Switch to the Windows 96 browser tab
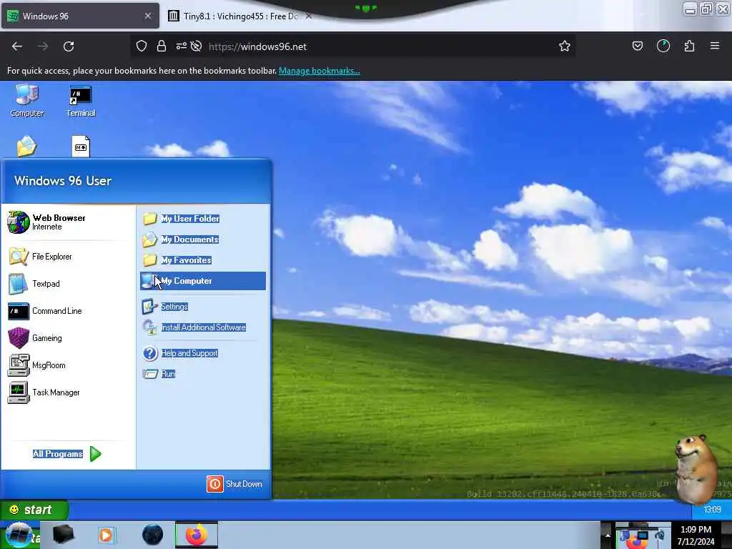The height and width of the screenshot is (549, 732). (x=80, y=16)
